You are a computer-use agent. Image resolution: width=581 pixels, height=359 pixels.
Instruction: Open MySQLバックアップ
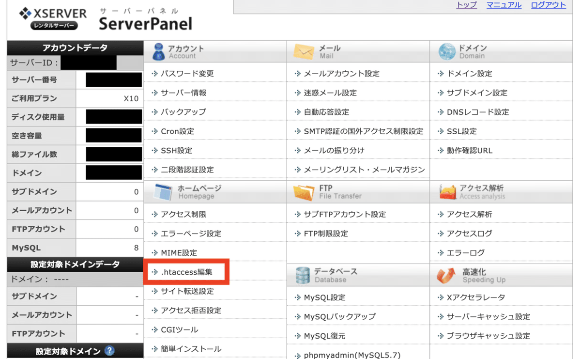point(340,316)
